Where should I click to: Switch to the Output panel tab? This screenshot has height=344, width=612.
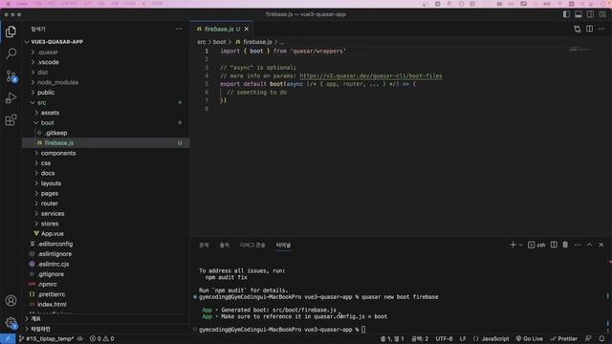(x=224, y=245)
